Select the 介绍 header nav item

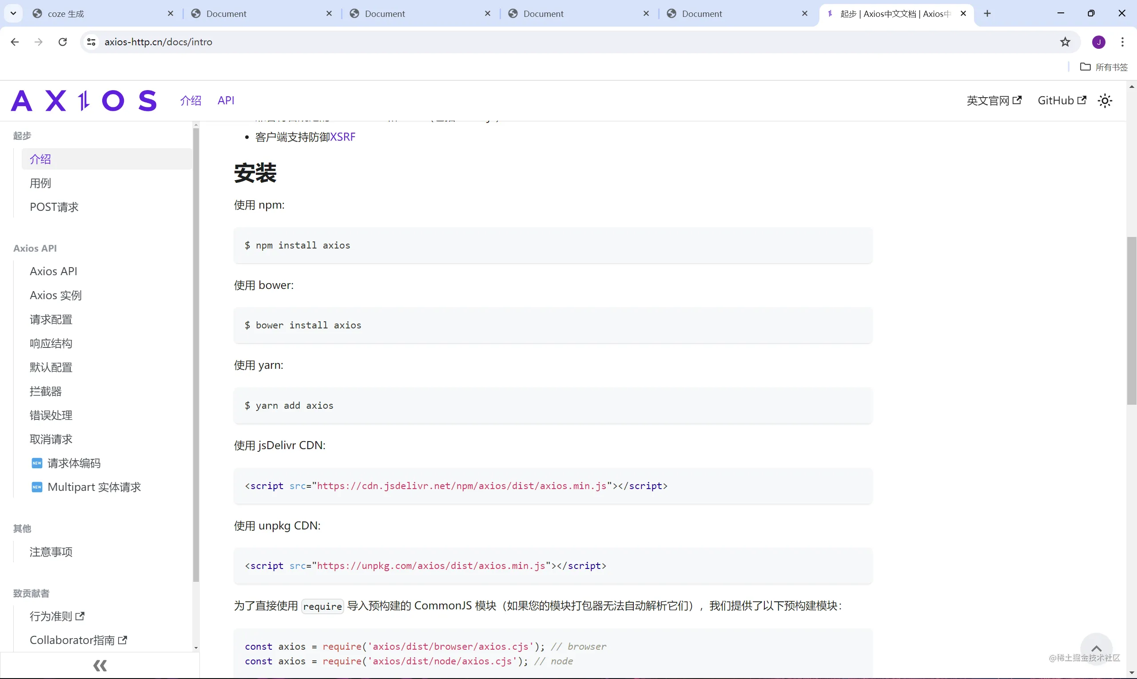click(x=191, y=101)
